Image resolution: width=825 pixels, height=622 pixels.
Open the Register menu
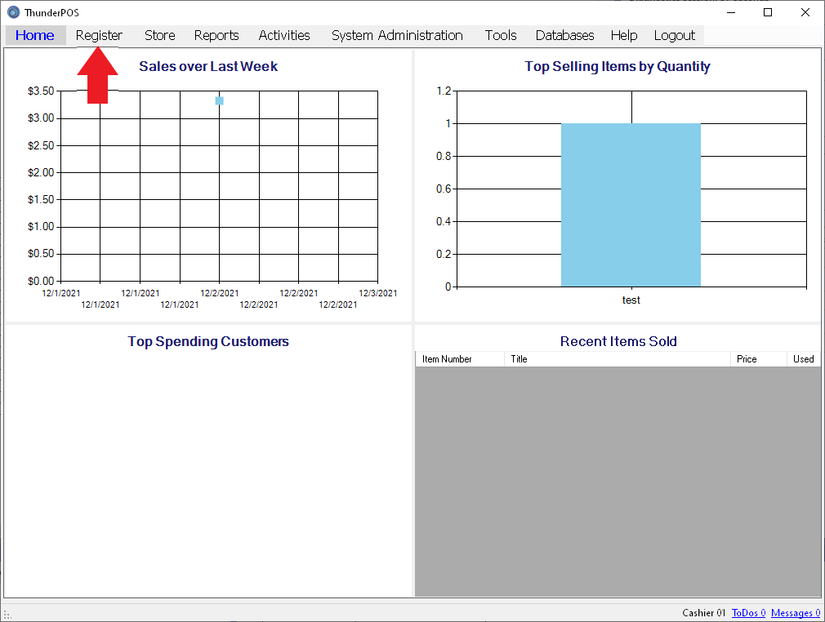(99, 35)
